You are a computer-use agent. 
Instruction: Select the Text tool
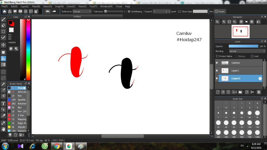[3, 103]
